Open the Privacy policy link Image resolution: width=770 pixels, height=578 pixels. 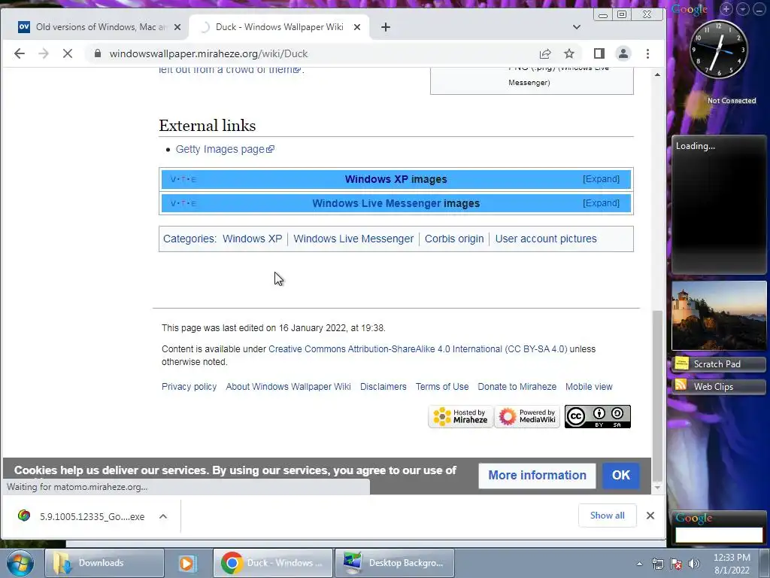point(189,387)
